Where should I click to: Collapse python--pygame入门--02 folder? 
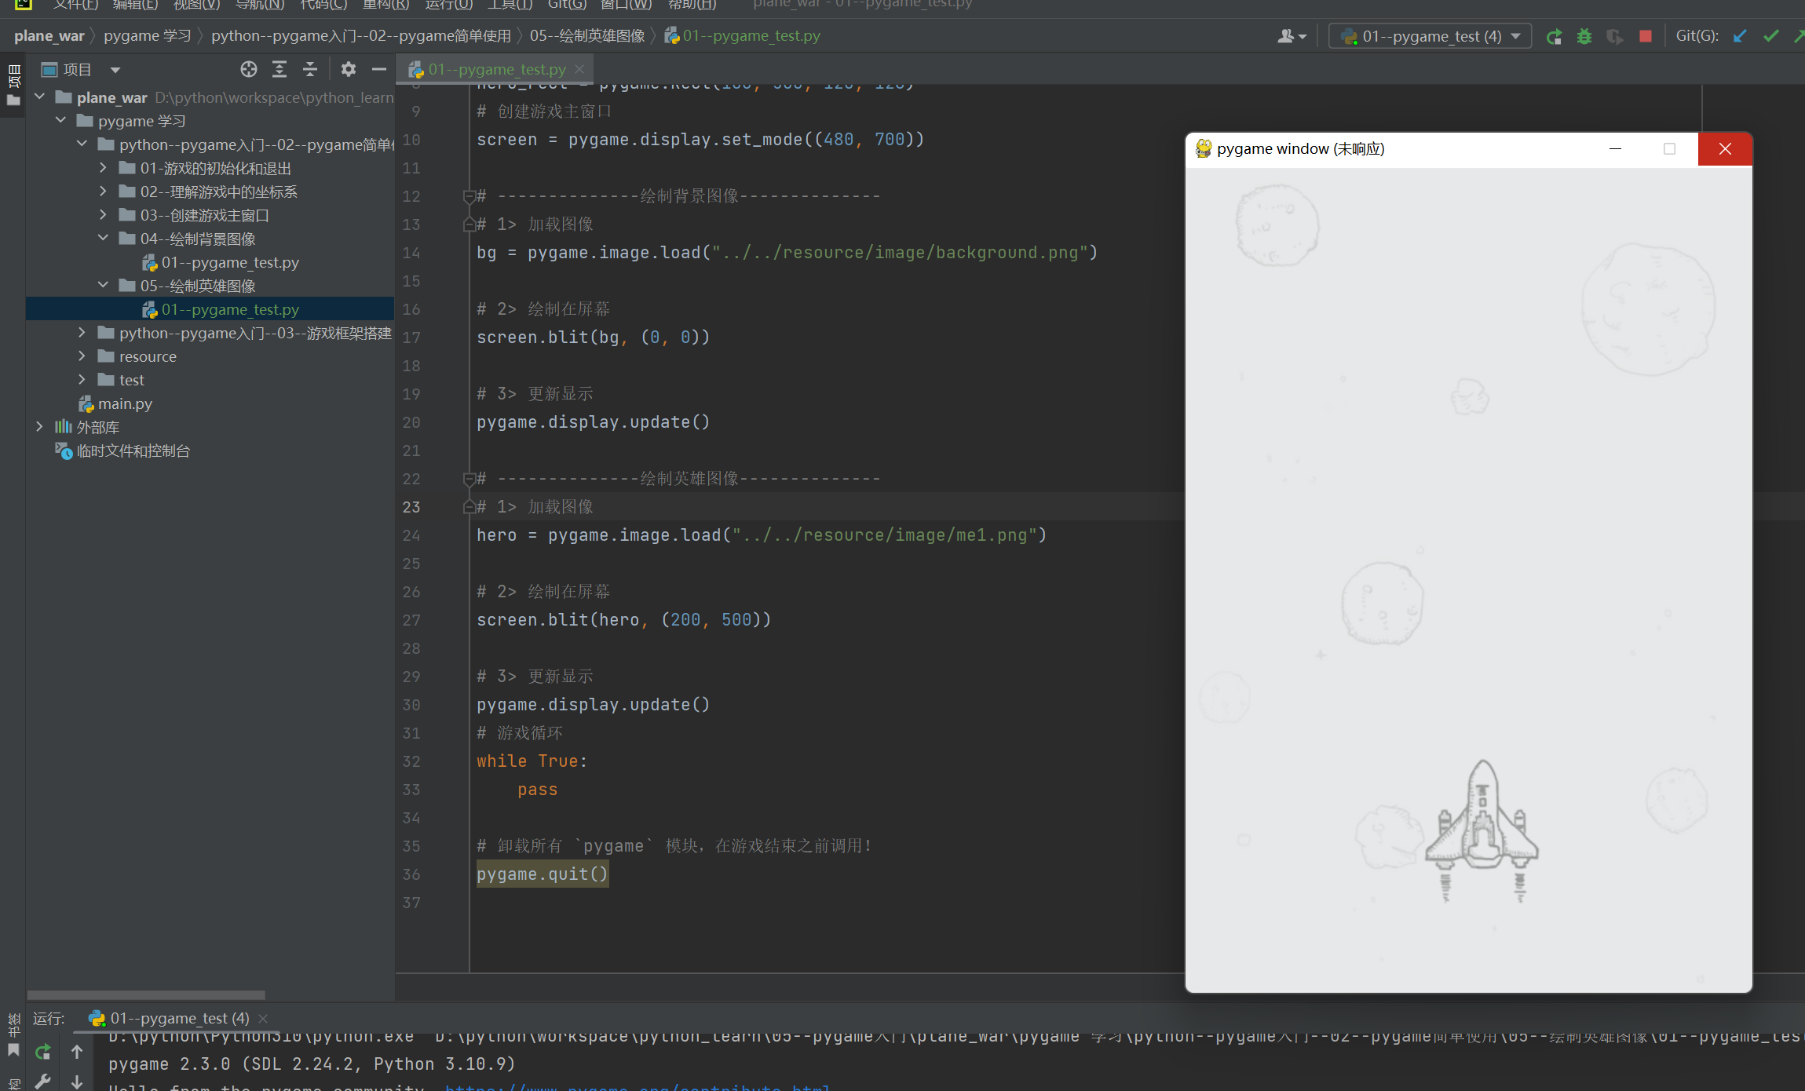[x=82, y=144]
